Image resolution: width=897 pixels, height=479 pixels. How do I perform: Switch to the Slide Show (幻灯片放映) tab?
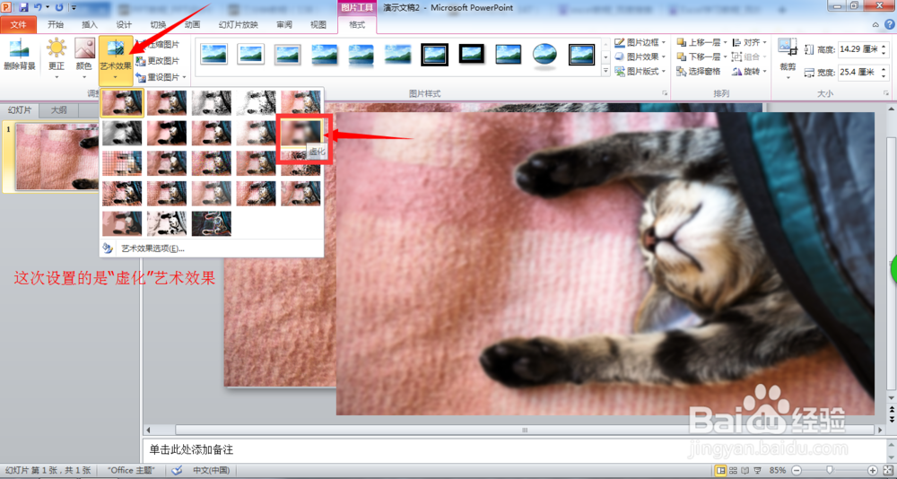pyautogui.click(x=239, y=24)
